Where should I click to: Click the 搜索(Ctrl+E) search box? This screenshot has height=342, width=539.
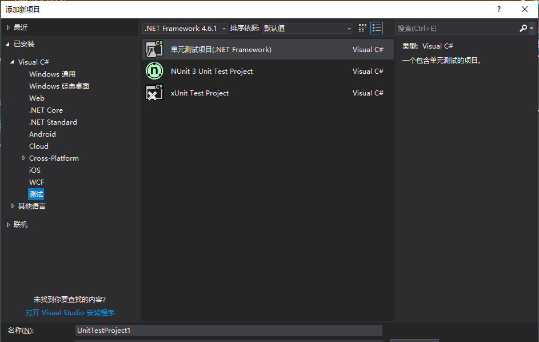[x=457, y=28]
